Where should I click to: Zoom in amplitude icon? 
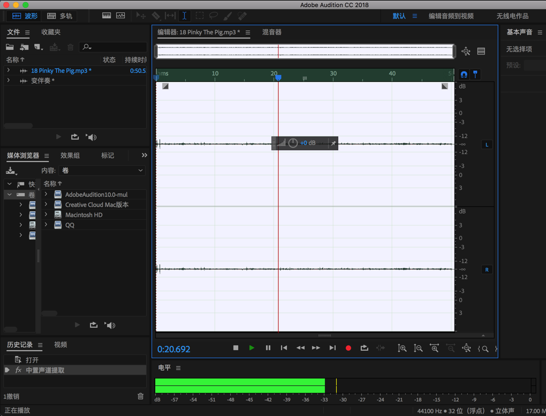402,348
